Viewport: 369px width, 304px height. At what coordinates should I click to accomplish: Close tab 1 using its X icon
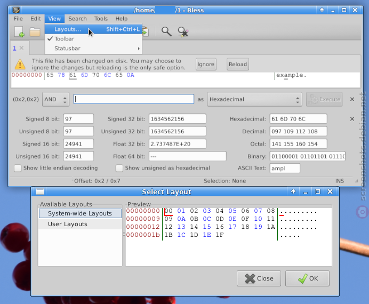[x=21, y=48]
